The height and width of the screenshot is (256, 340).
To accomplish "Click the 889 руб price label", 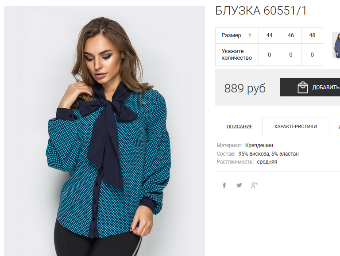I will click(x=245, y=88).
